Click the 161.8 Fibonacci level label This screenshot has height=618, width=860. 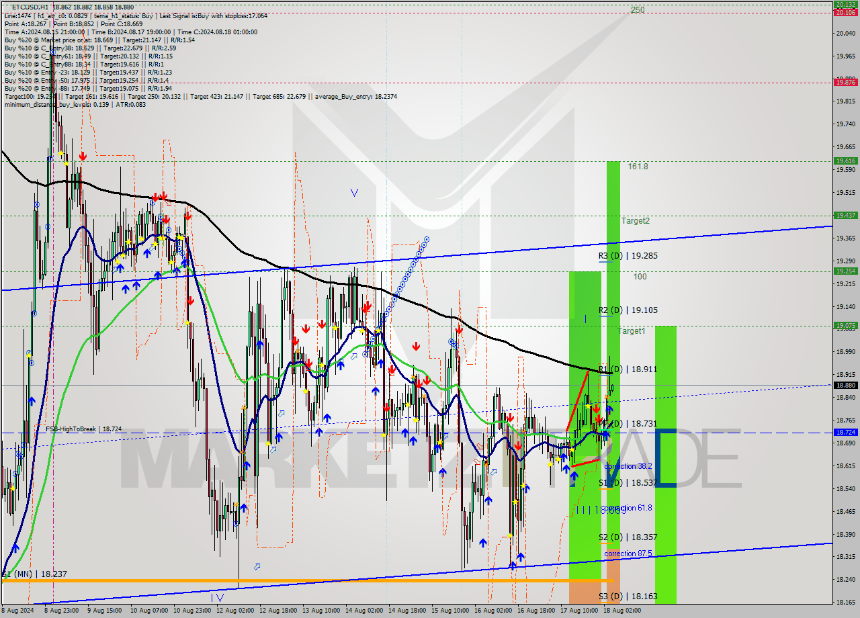[638, 166]
